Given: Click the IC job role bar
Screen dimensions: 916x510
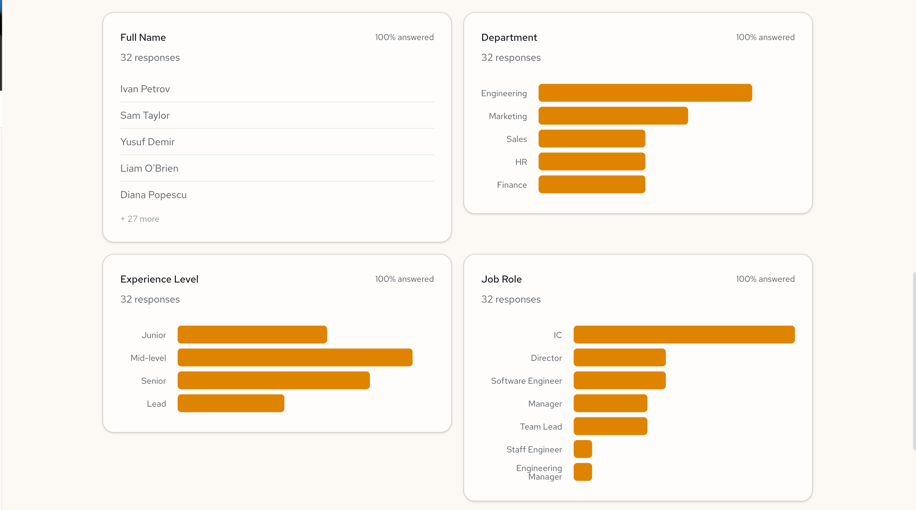Looking at the screenshot, I should (684, 335).
